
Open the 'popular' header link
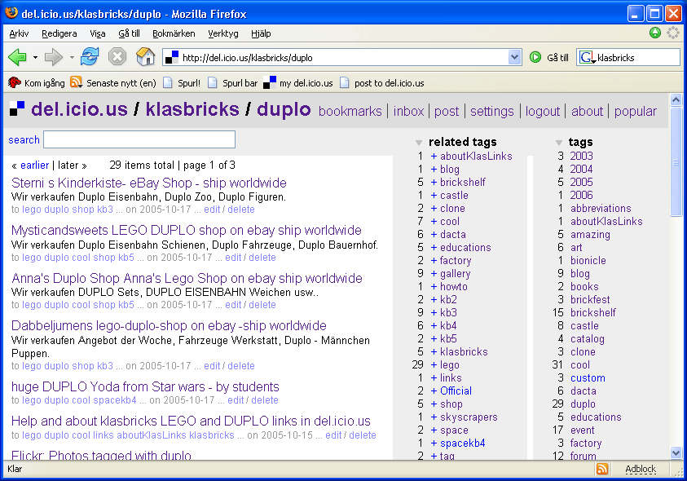[x=636, y=112]
